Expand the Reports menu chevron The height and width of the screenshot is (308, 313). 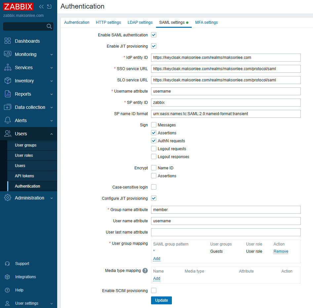pos(52,94)
